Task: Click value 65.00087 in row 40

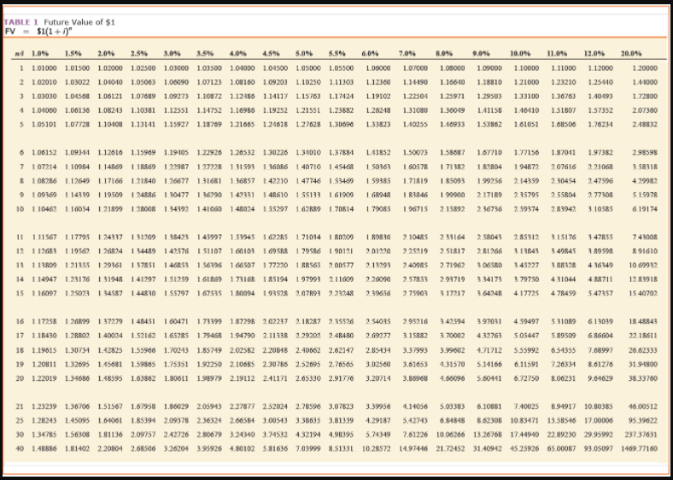Action: click(x=562, y=448)
